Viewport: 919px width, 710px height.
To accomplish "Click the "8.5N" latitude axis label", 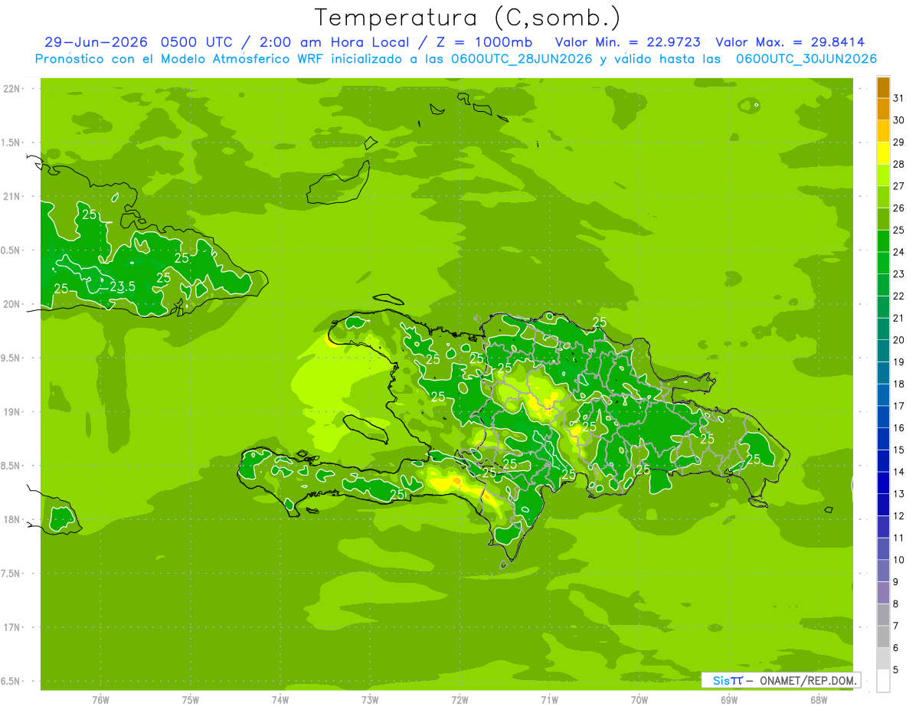I will (x=11, y=466).
